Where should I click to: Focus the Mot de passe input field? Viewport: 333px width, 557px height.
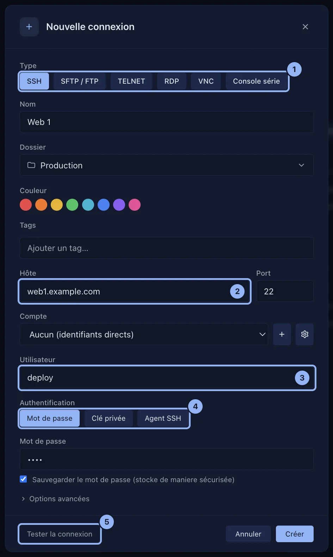tap(167, 459)
